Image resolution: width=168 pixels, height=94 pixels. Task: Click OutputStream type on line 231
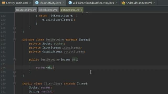[52, 52]
